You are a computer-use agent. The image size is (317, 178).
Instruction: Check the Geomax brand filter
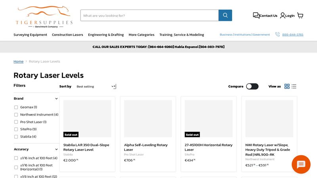coord(16,107)
